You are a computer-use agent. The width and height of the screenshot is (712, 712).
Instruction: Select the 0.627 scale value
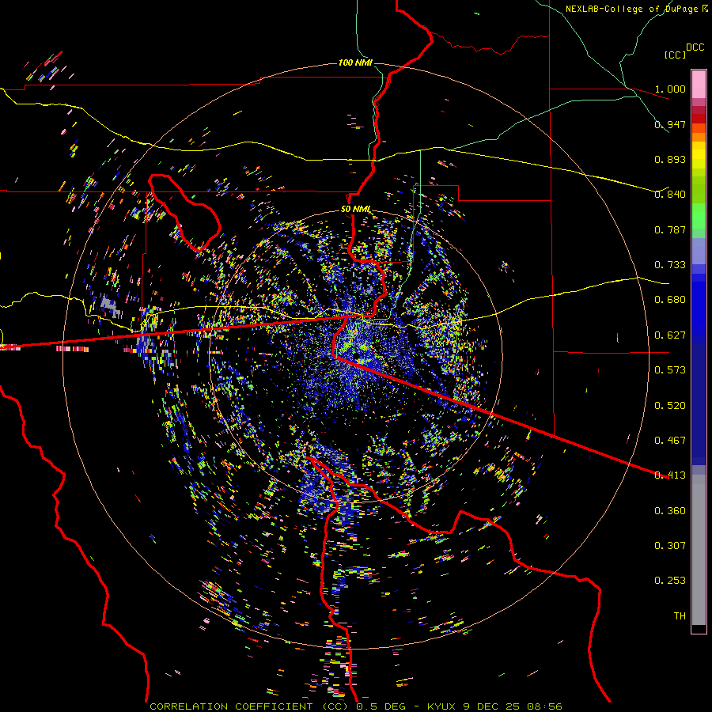pos(670,335)
